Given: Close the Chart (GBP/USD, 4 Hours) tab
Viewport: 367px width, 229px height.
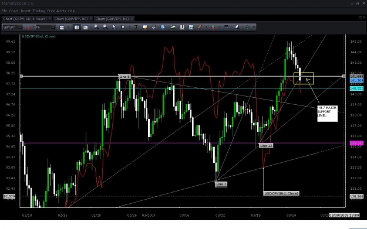Looking at the screenshot, I should (50, 19).
